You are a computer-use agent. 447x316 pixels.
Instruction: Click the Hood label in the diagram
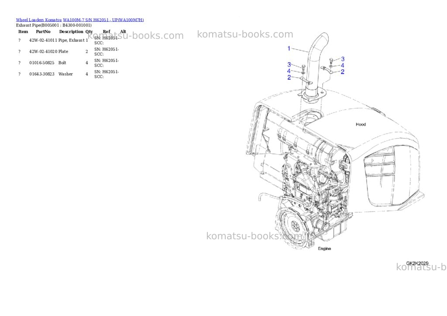click(361, 124)
